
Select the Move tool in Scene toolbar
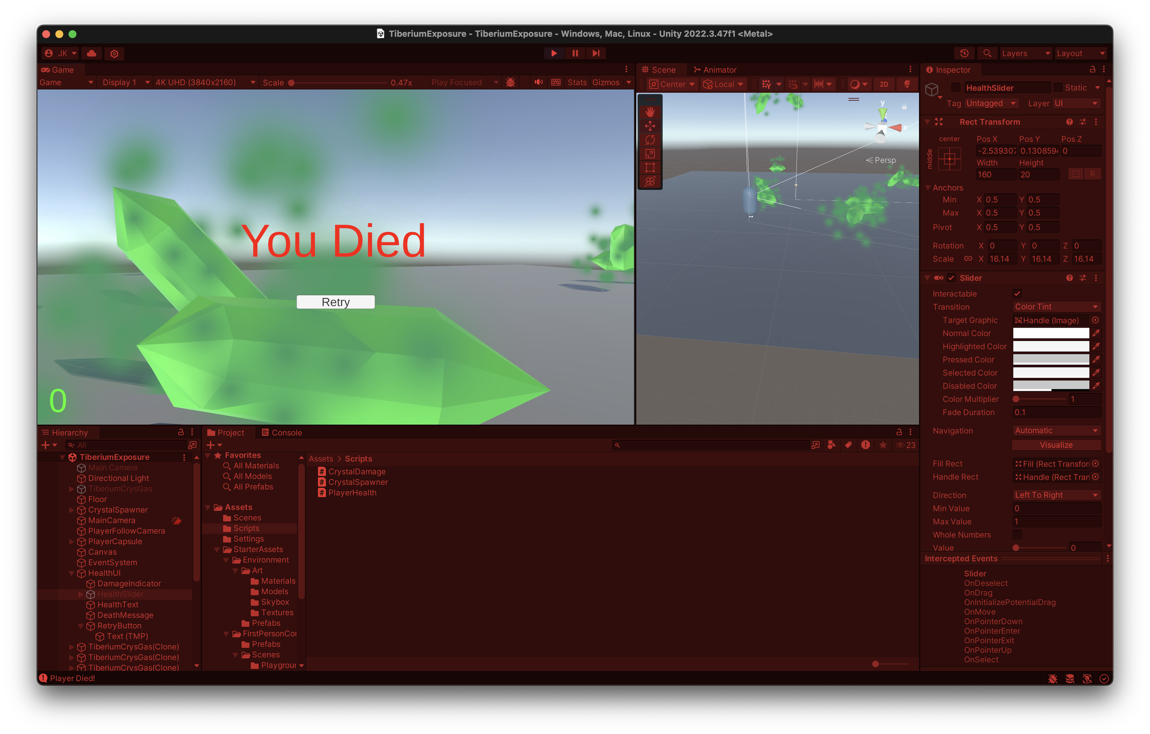pyautogui.click(x=650, y=126)
